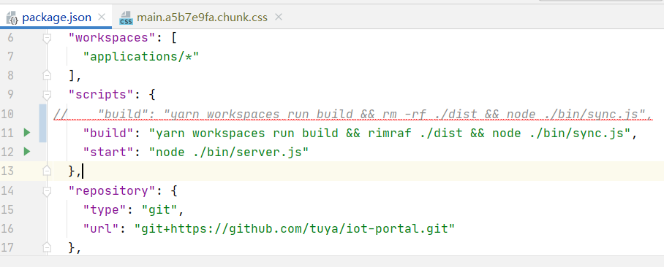664x267 pixels.
Task: Click the "repository" key
Action: [x=112, y=190]
